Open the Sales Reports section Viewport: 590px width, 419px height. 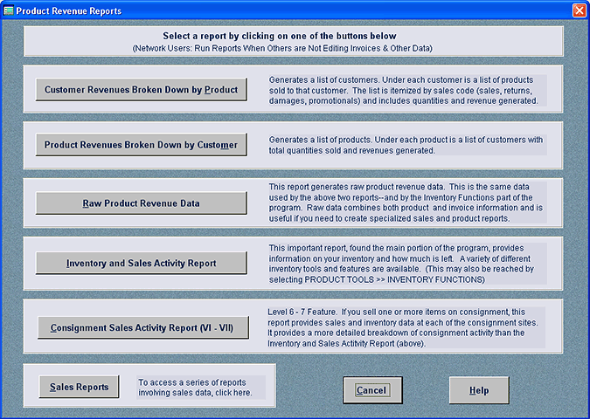coord(79,387)
